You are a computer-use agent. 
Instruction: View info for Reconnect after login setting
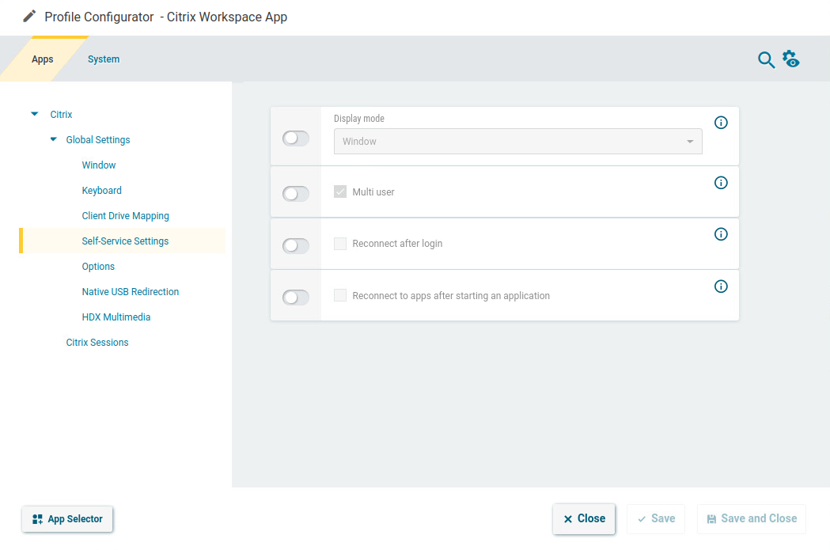[721, 234]
